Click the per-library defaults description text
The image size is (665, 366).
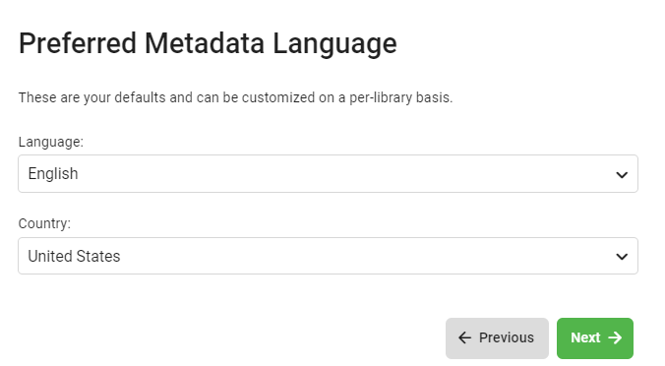pos(235,97)
